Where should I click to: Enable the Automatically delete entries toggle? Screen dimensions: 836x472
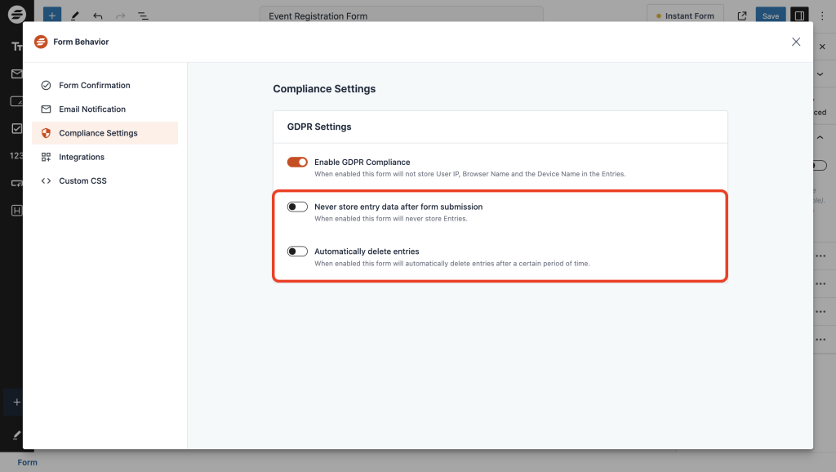(297, 251)
